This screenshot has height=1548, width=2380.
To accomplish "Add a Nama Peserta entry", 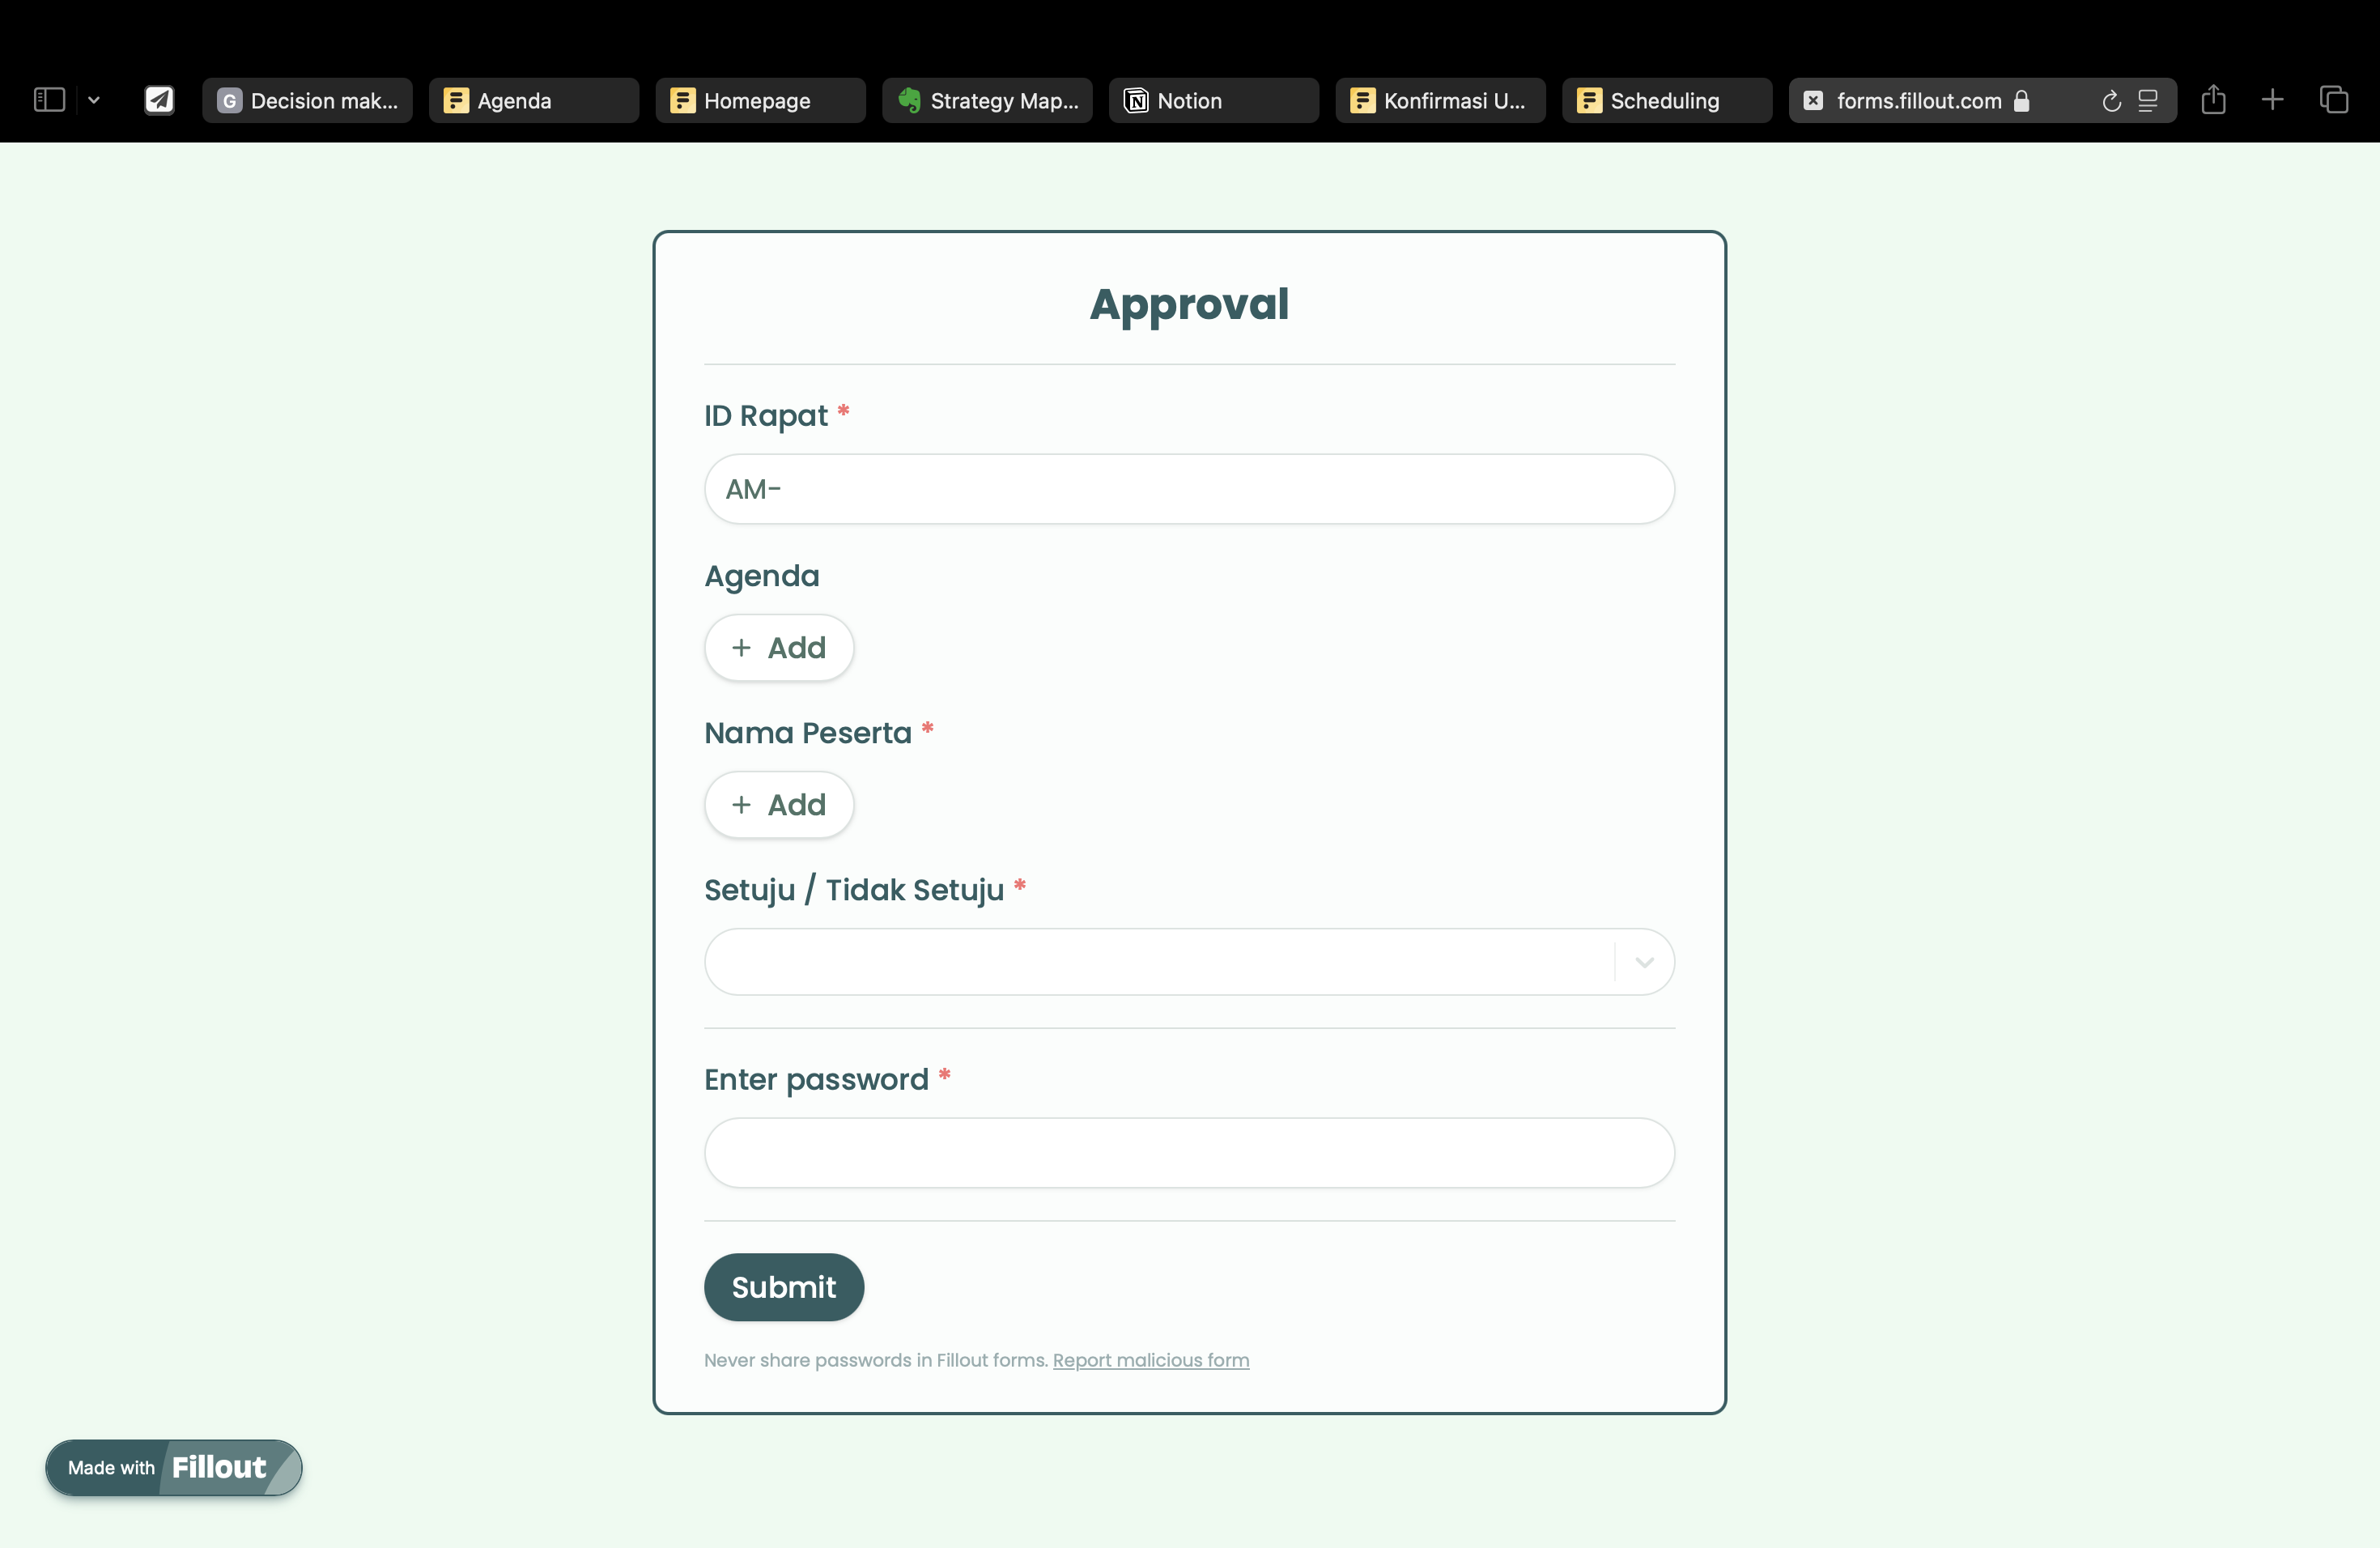I will click(x=779, y=805).
